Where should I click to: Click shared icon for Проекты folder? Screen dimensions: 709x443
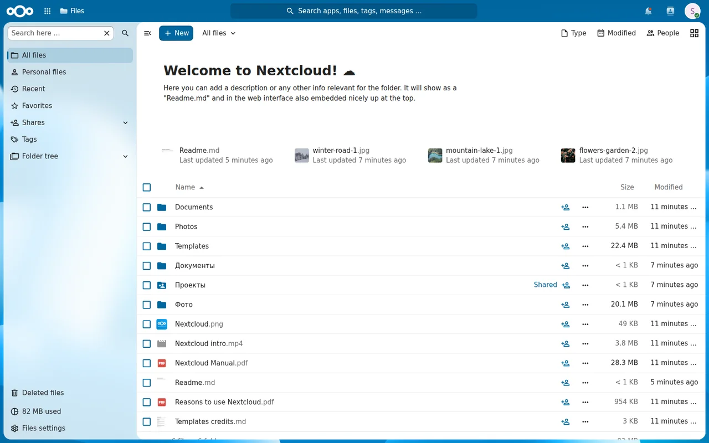[566, 285]
